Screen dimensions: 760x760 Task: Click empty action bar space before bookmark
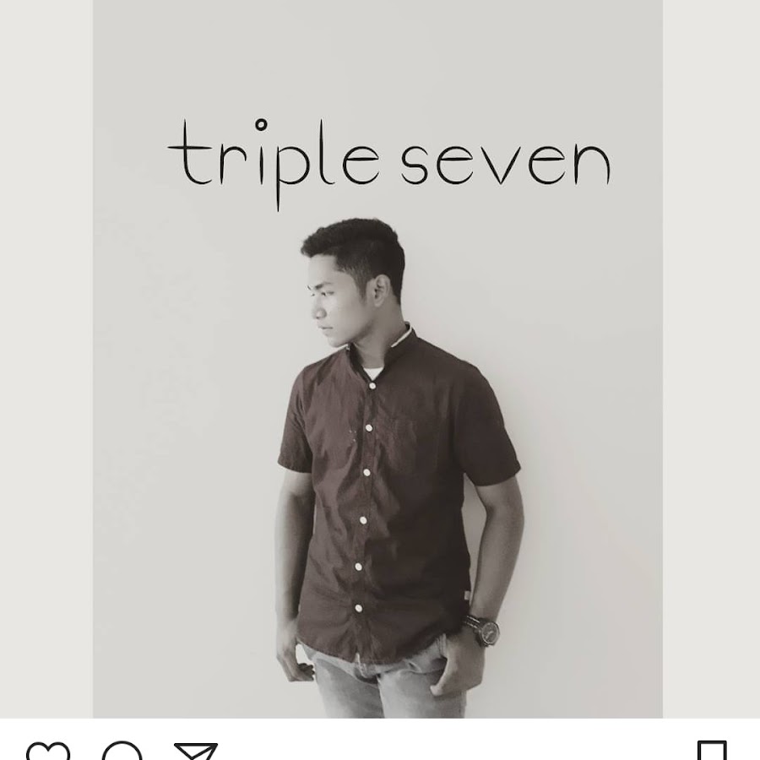point(456,751)
